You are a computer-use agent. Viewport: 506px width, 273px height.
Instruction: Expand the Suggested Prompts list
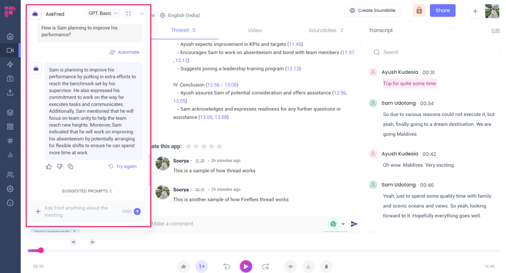coord(87,191)
